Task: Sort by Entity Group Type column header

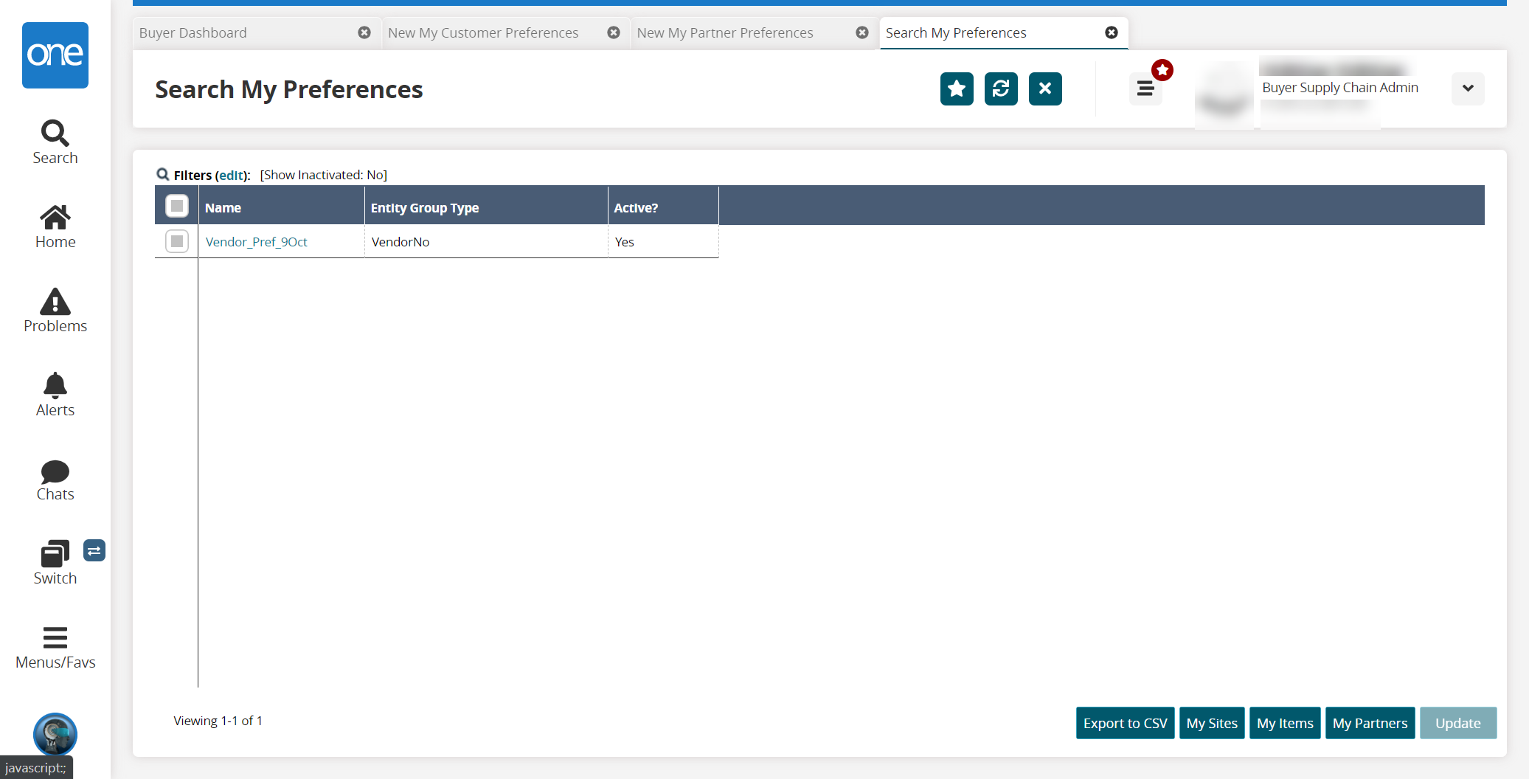Action: point(486,207)
